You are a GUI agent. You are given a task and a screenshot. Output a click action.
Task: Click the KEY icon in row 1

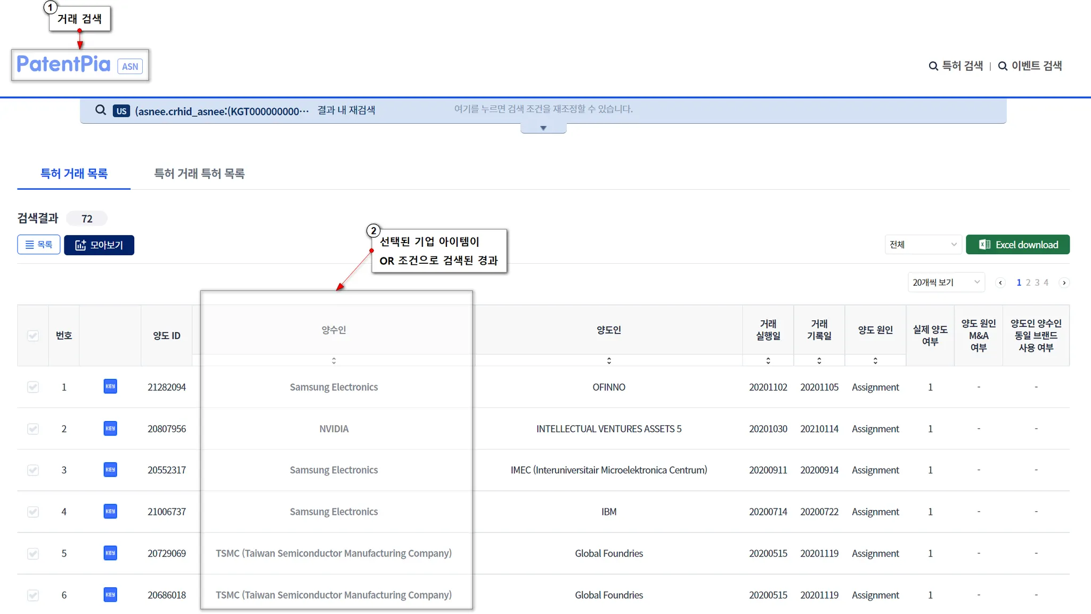[110, 386]
